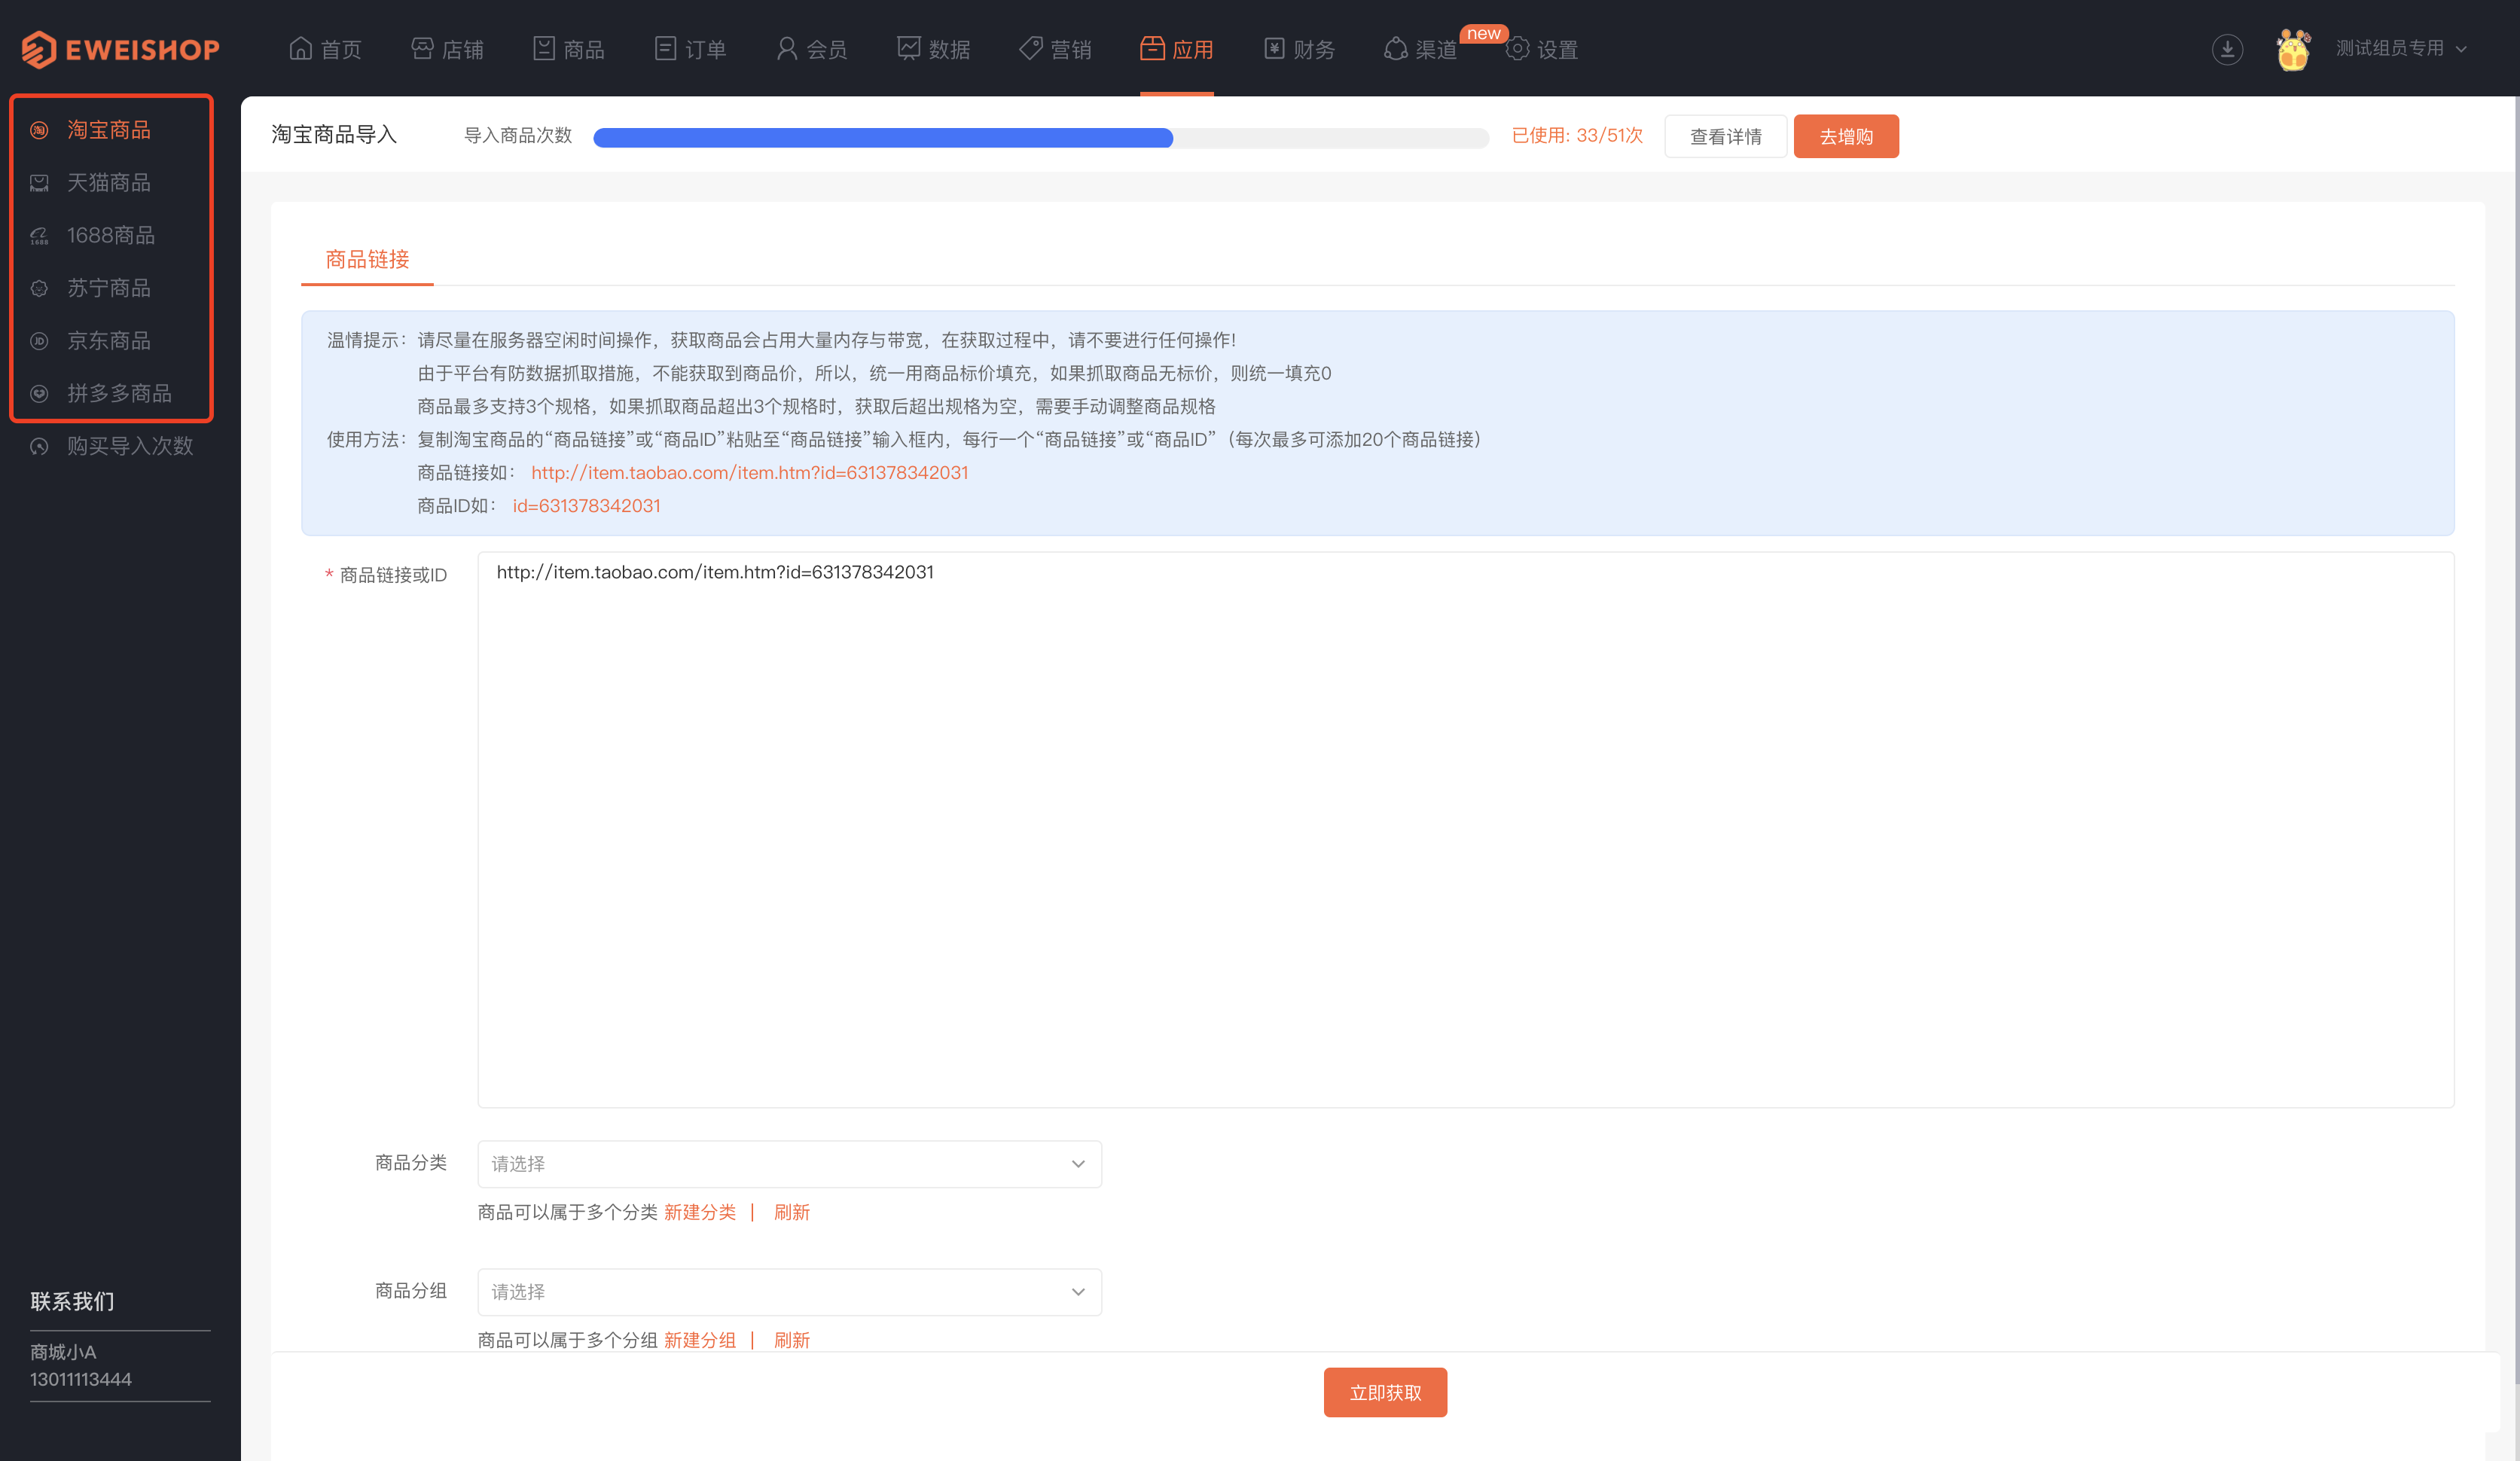The image size is (2520, 1461).
Task: Click inside the 商品链接或ID text area
Action: pyautogui.click(x=1465, y=830)
